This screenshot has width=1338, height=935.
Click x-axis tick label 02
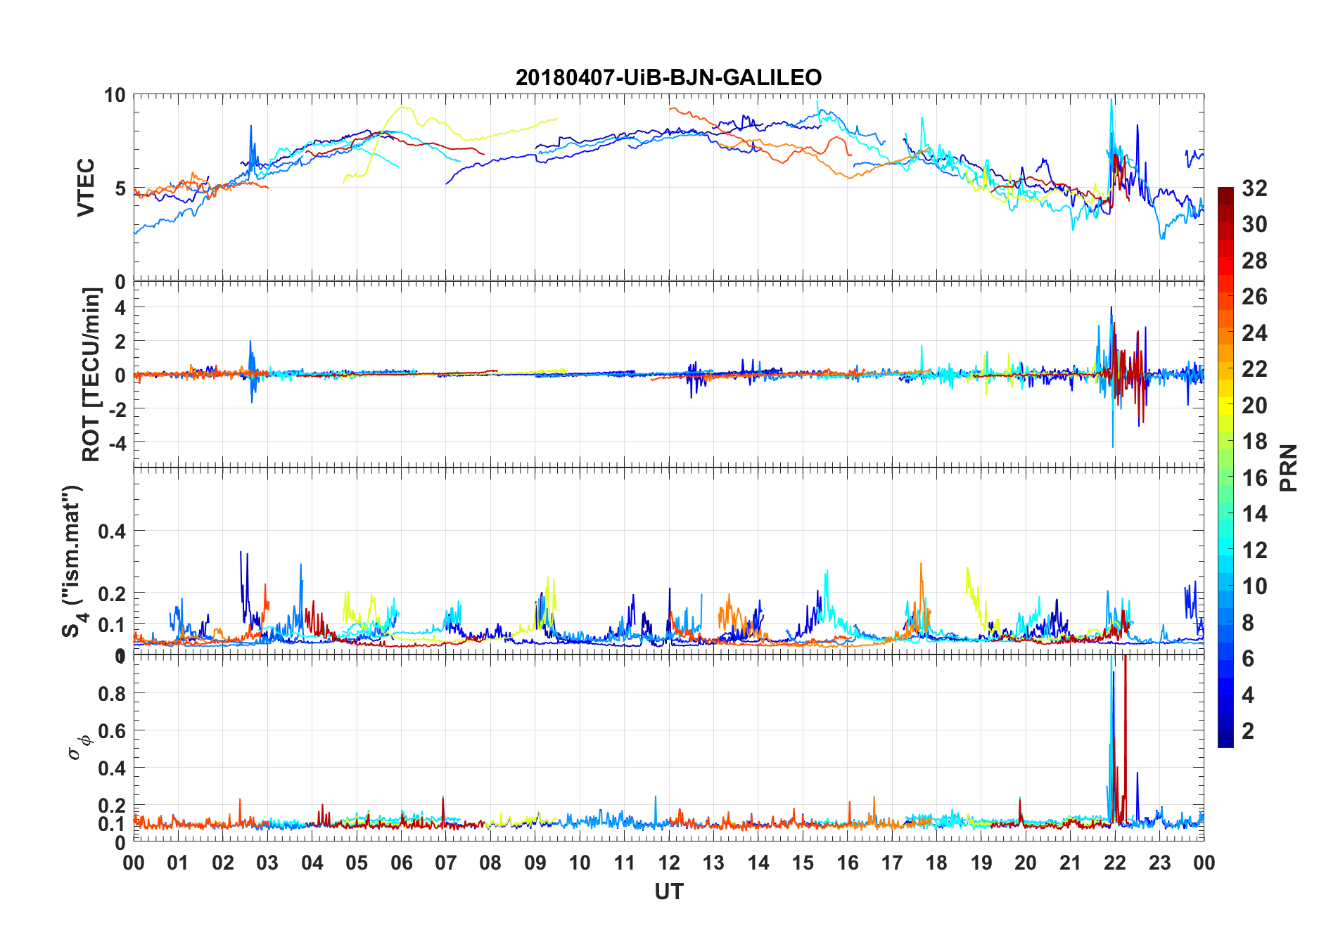tap(223, 863)
